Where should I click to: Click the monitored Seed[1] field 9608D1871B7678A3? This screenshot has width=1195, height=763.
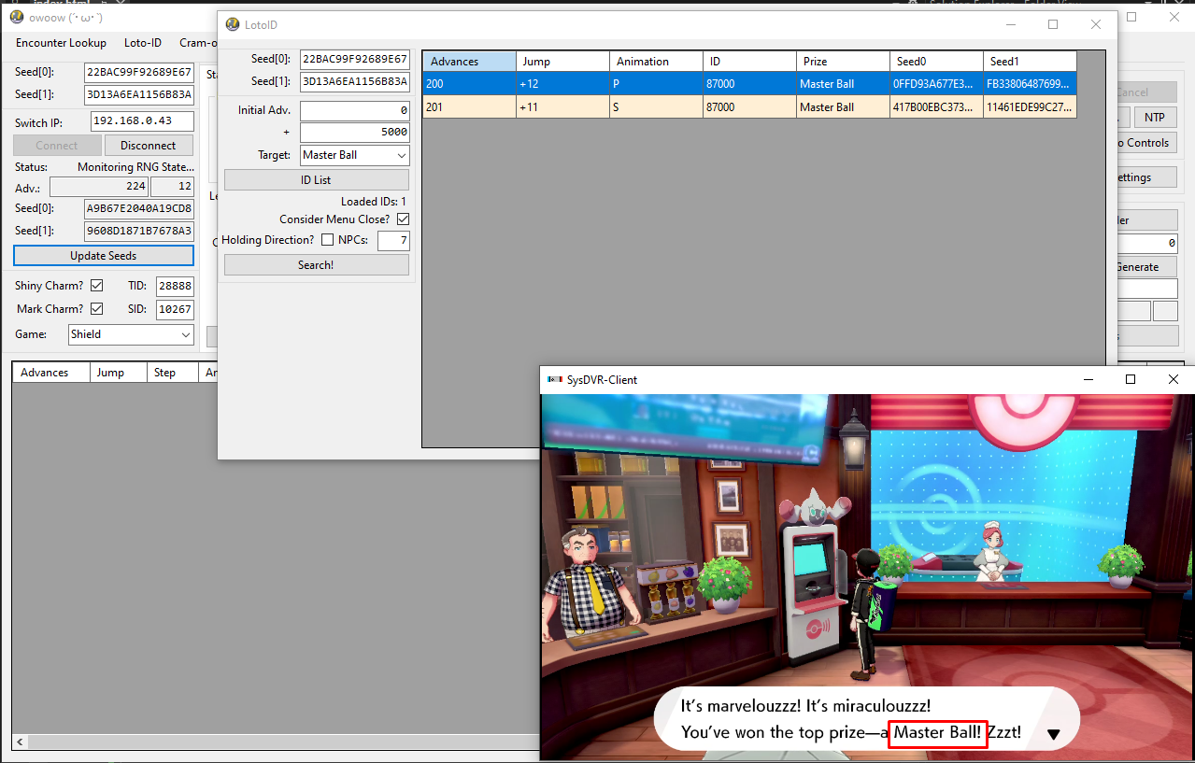(x=139, y=231)
